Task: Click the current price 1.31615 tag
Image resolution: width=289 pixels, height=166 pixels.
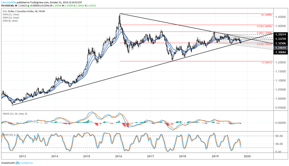Action: 280,48
